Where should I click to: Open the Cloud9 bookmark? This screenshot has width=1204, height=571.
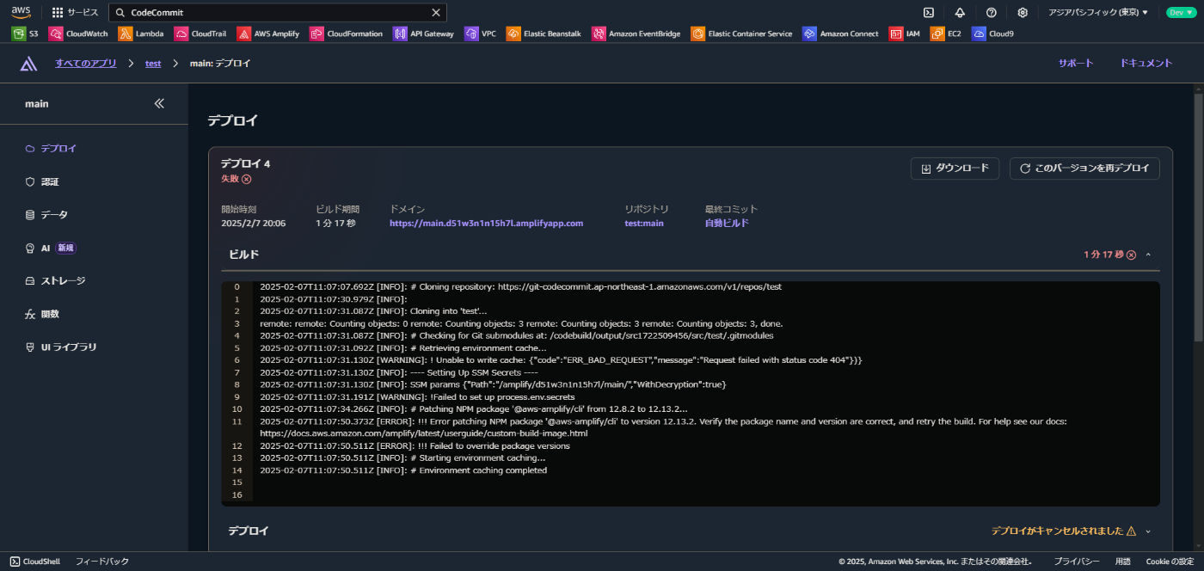pyautogui.click(x=992, y=34)
